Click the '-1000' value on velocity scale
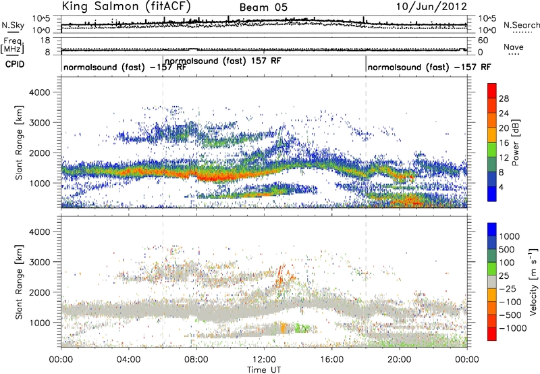 click(513, 328)
